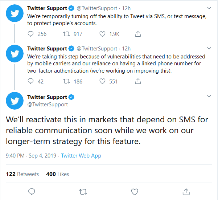218x200 pixels.
Task: Retweet the second tweet with 186 retweets
Action: click(66, 82)
